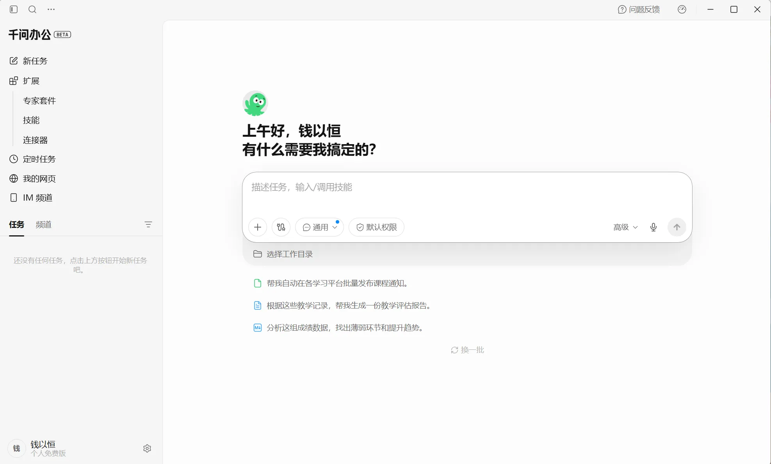Expand the 通用 mode dropdown
Image resolution: width=771 pixels, height=464 pixels.
click(320, 227)
